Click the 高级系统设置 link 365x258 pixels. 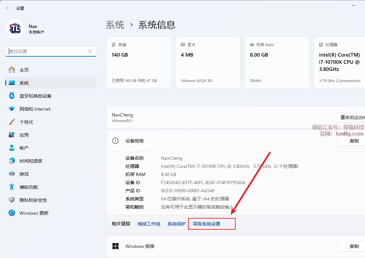207,224
